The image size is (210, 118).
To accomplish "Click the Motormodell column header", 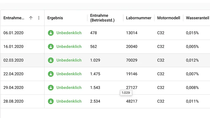I will point(169,18).
